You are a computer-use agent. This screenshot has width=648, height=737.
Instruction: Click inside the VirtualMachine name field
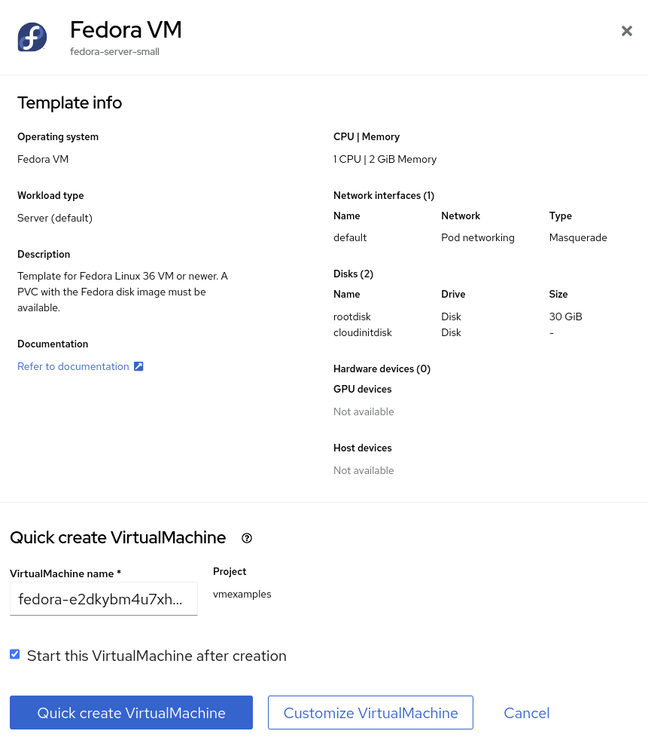pyautogui.click(x=103, y=598)
